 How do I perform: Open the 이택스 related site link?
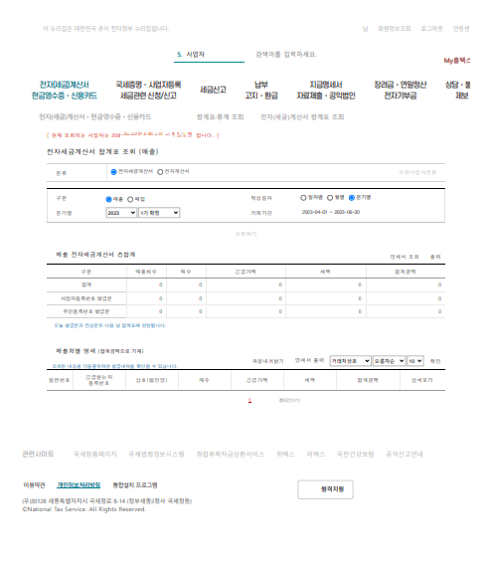tap(315, 454)
